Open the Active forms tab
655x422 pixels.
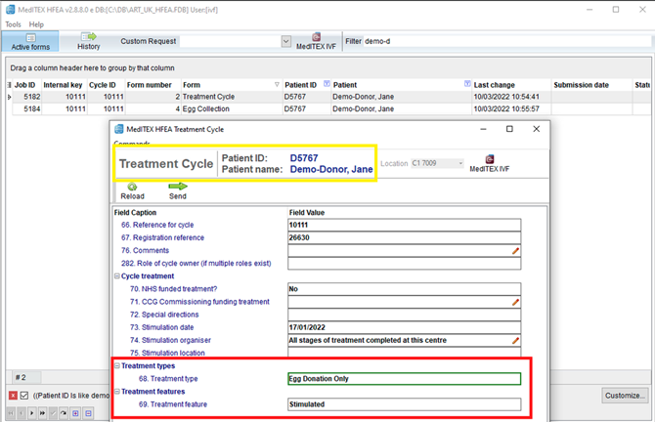coord(30,42)
